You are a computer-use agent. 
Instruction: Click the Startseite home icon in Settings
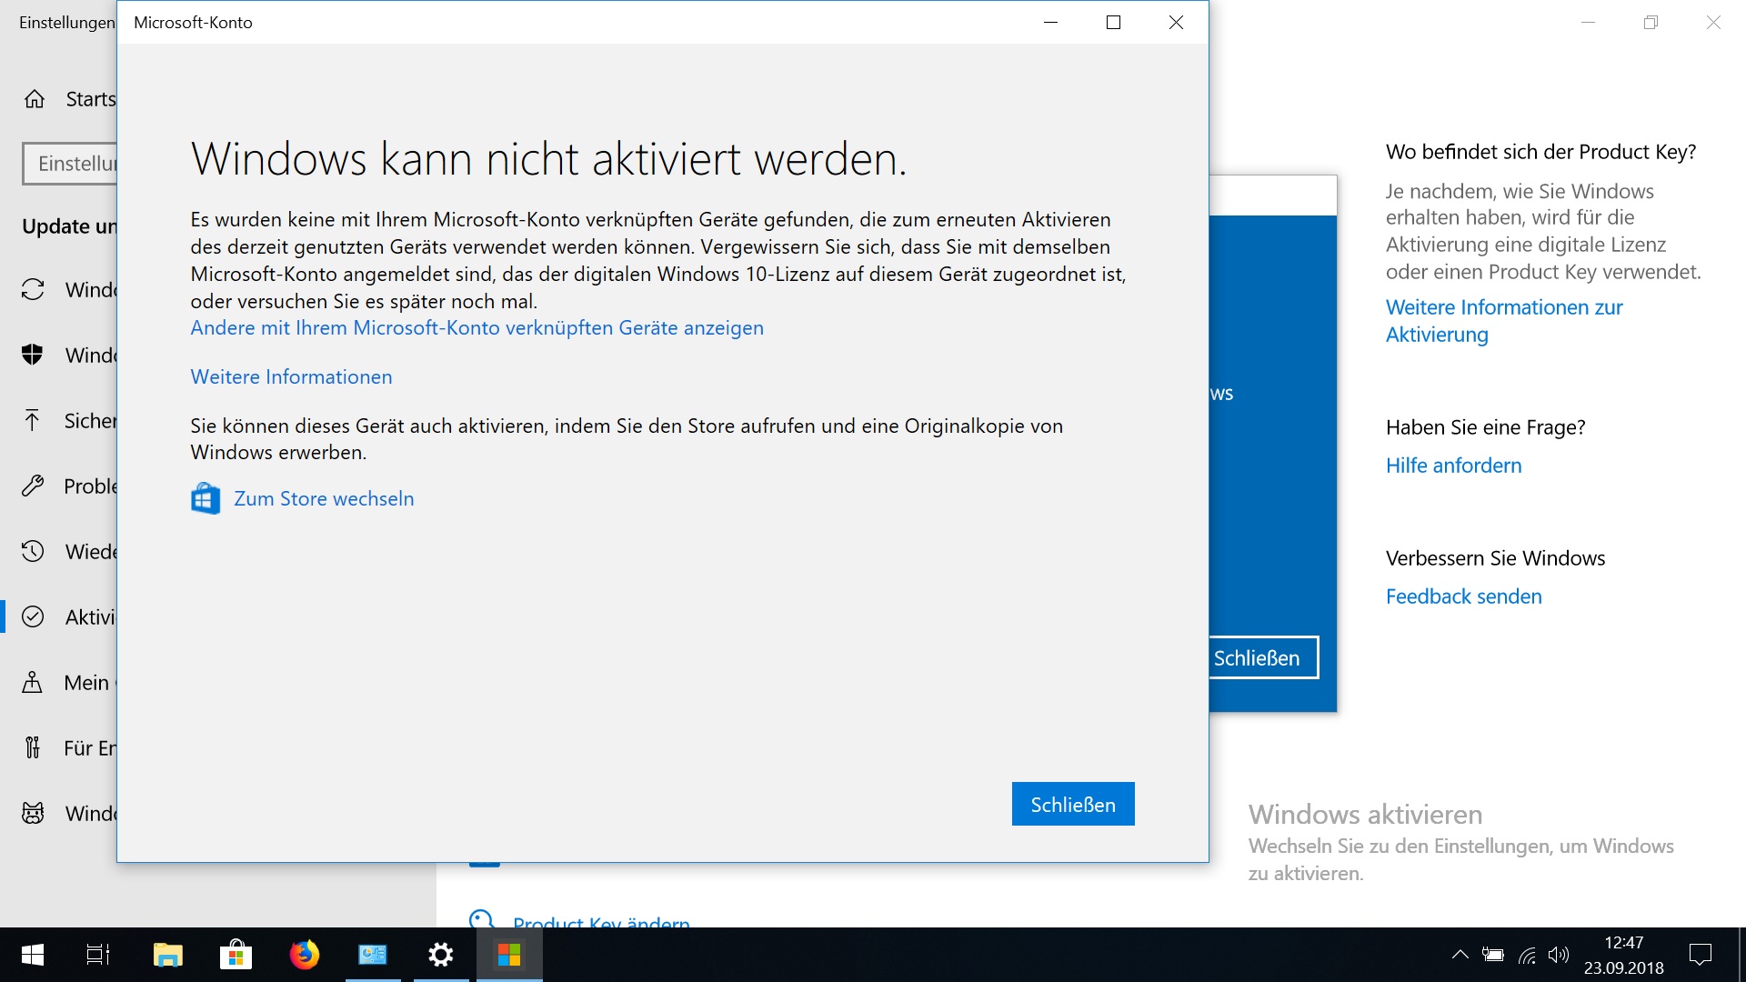(35, 99)
